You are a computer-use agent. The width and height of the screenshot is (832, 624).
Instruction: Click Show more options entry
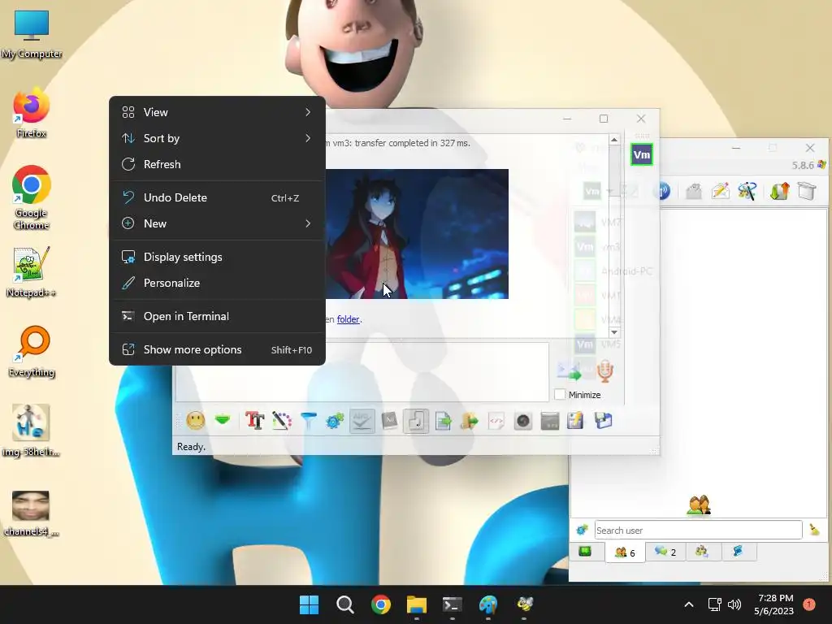click(217, 349)
